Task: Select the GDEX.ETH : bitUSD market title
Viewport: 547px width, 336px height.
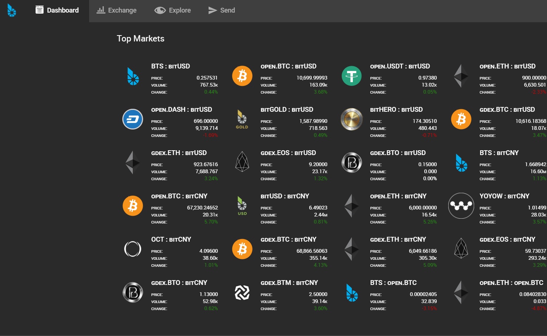Action: click(x=179, y=153)
